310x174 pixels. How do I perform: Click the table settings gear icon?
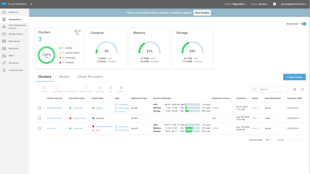295,89
